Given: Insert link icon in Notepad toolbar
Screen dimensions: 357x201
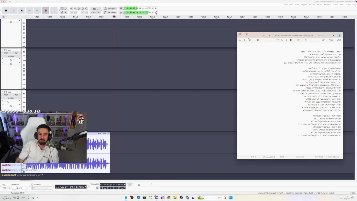Looking at the screenshot, I should 277,40.
